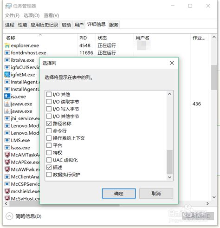Uncheck the 路径名称 checkbox
Screen dimensions: 220x228
tap(49, 124)
